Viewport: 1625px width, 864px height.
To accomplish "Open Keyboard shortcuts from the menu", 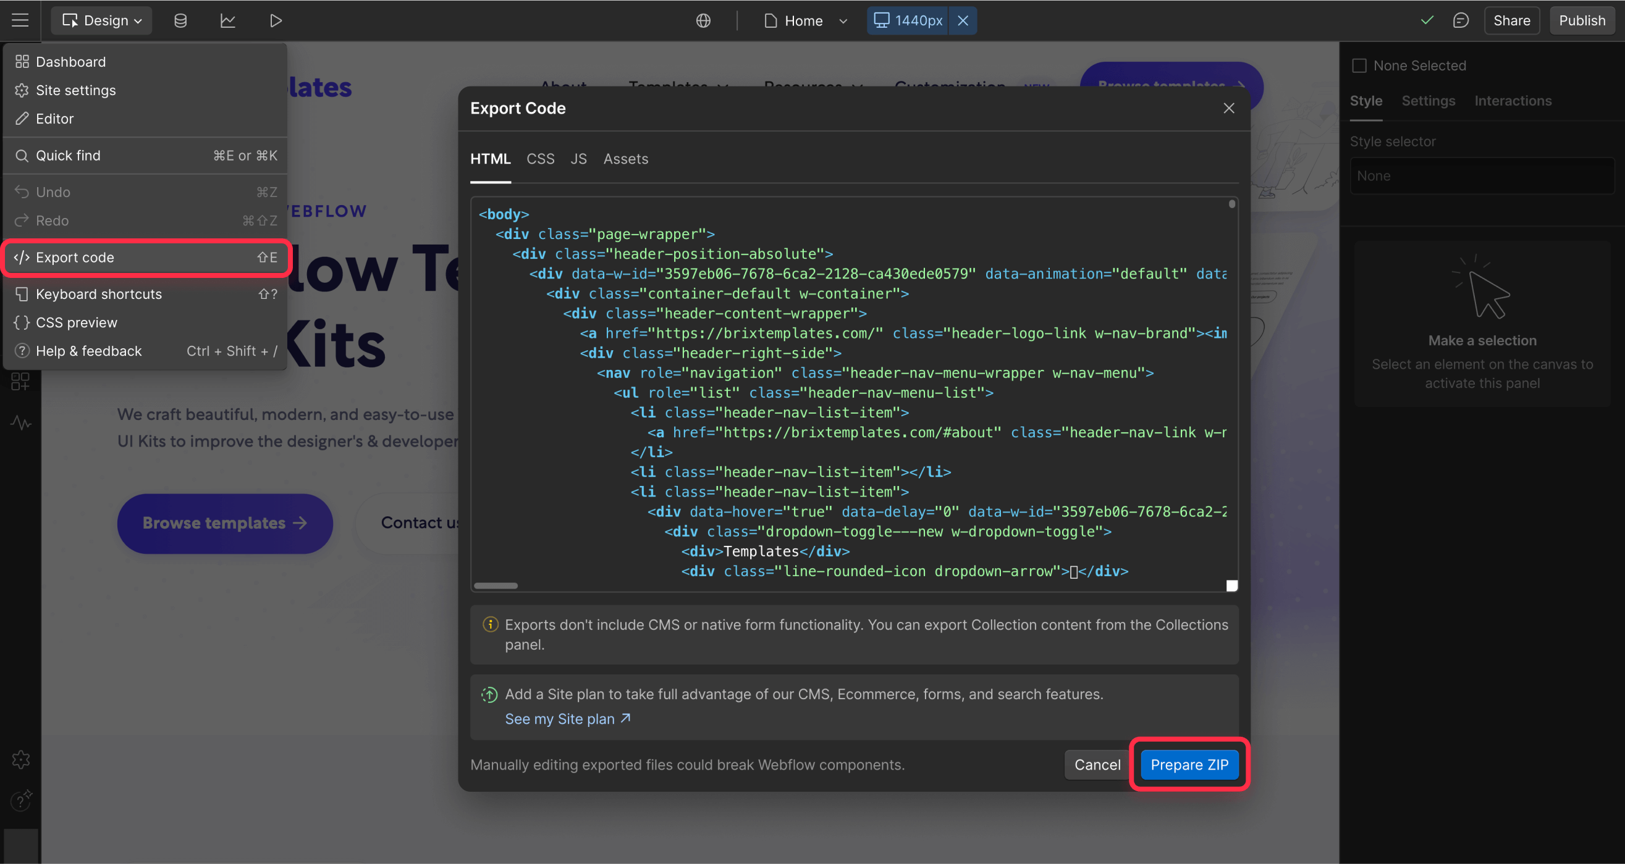I will (145, 294).
